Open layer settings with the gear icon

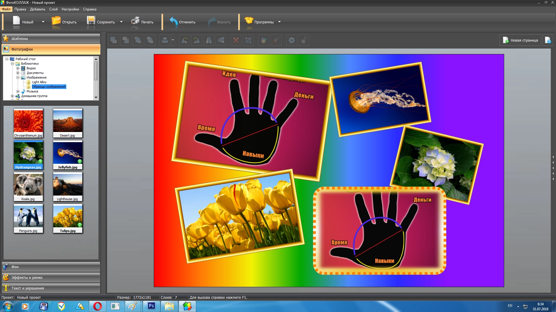(x=292, y=40)
